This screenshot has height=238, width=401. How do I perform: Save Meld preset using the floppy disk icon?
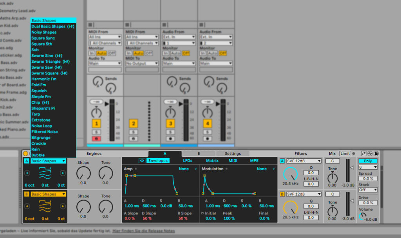(376, 153)
